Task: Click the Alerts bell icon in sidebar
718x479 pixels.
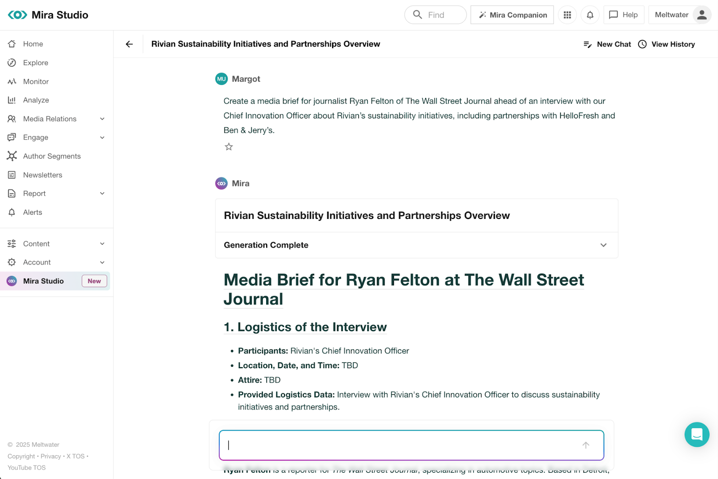Action: coord(12,212)
